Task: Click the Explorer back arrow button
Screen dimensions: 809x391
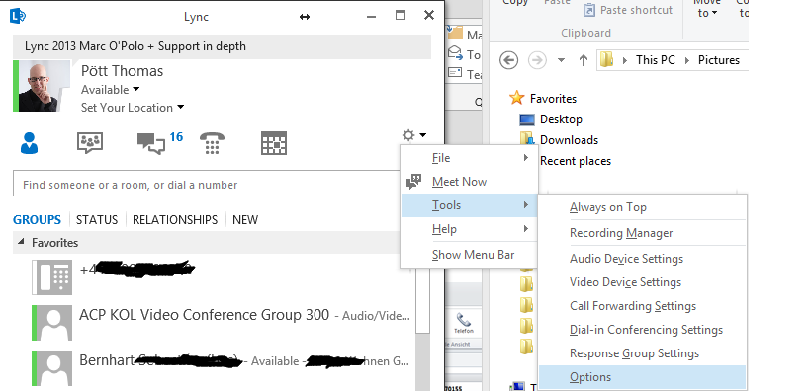Action: pos(508,60)
